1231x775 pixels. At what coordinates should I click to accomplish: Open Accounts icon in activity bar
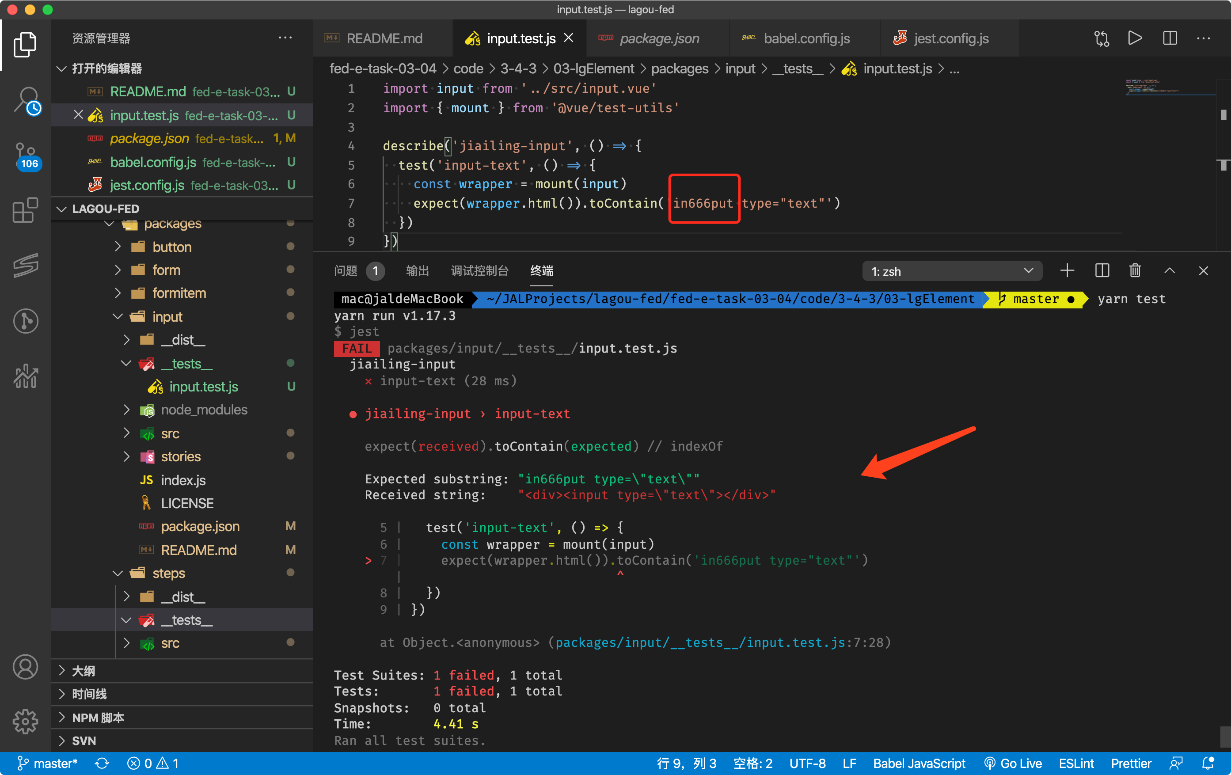tap(26, 667)
